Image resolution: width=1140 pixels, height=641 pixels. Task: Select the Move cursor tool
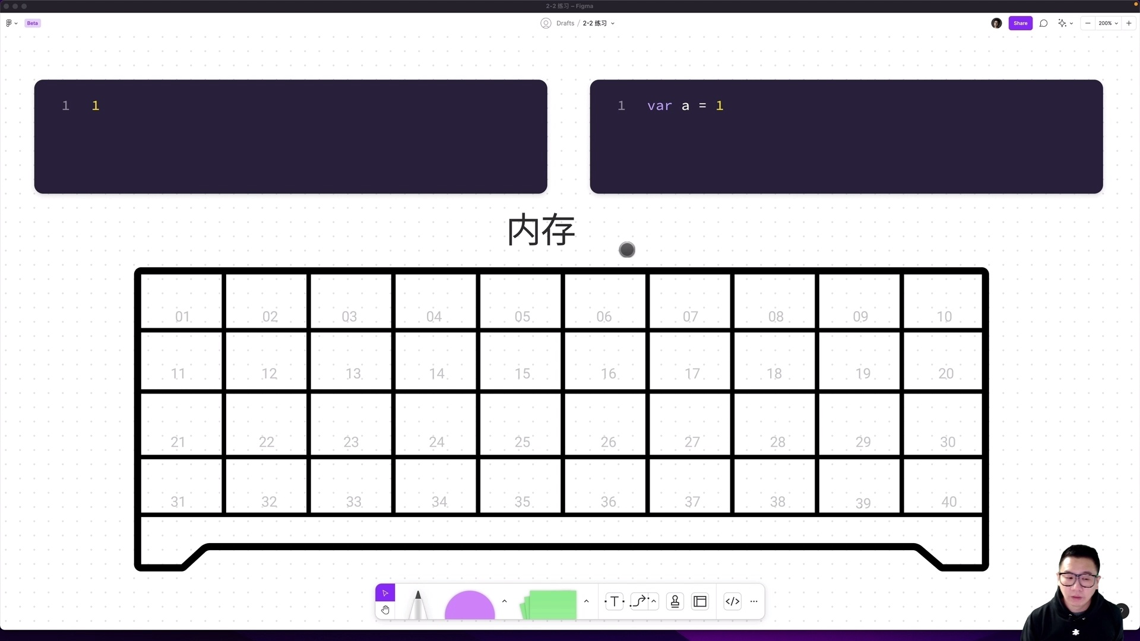tap(385, 593)
